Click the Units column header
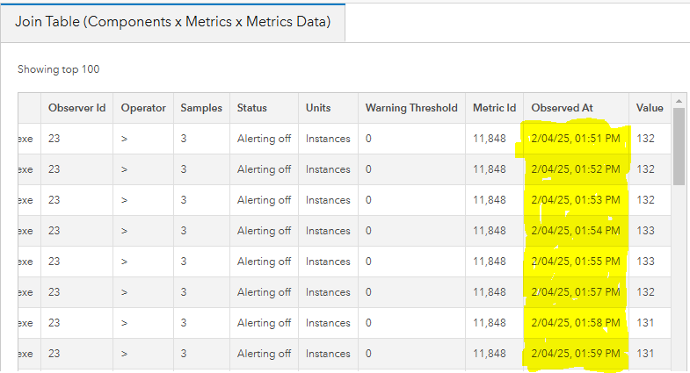690x373 pixels. 318,108
